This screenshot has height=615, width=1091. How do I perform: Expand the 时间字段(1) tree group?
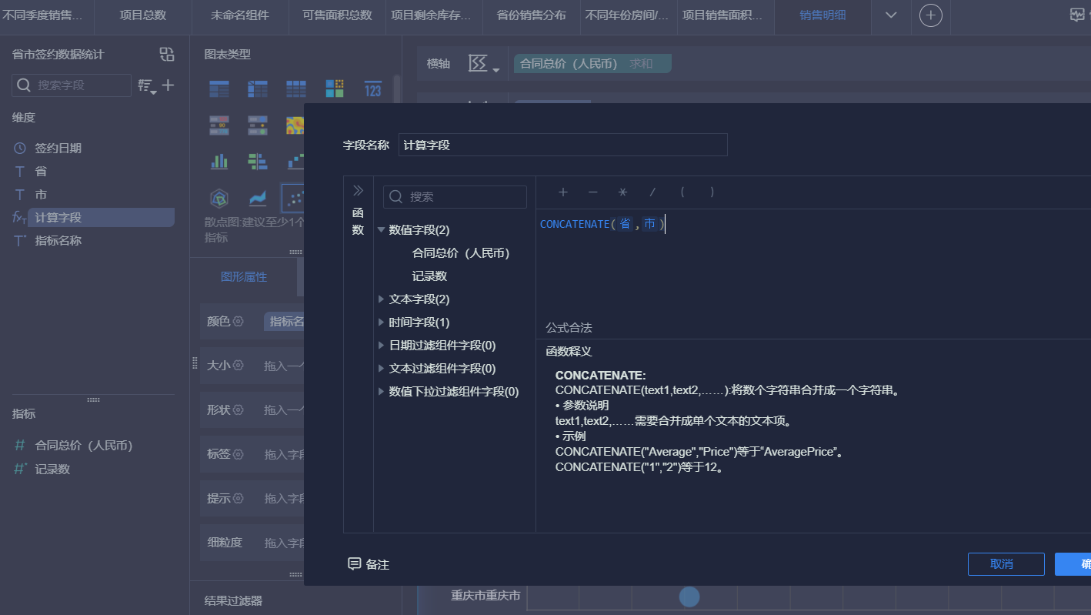pos(381,323)
